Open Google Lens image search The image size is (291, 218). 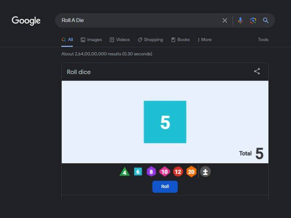pos(253,20)
